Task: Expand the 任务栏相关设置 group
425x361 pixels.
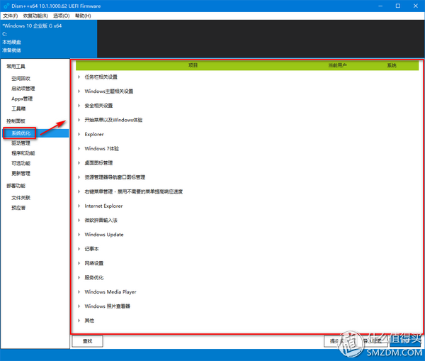Action: tap(79, 77)
